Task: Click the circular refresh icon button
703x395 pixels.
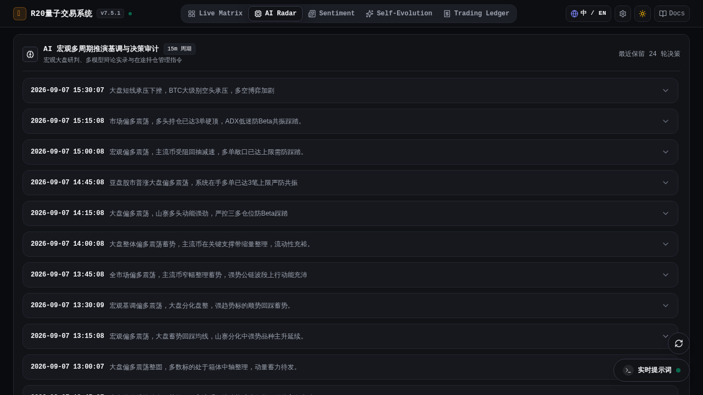Action: coord(679,343)
